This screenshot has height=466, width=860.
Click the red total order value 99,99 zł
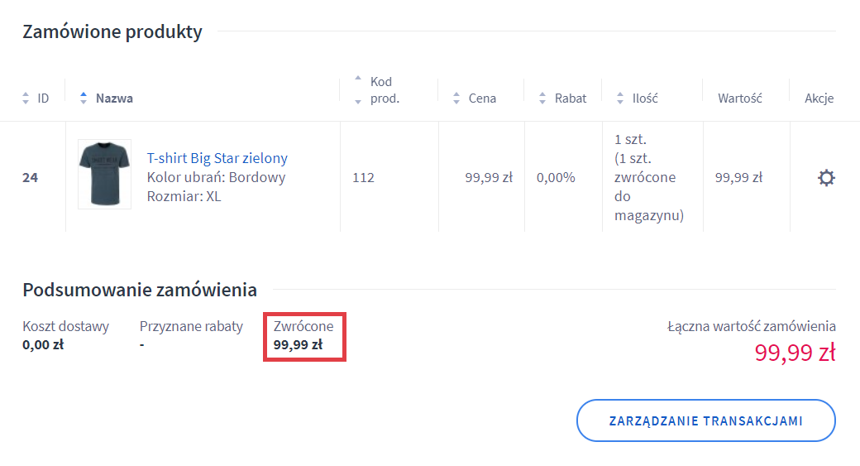794,353
